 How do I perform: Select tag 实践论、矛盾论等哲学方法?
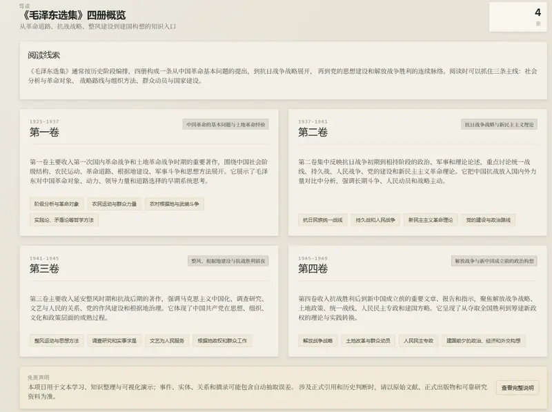click(63, 220)
